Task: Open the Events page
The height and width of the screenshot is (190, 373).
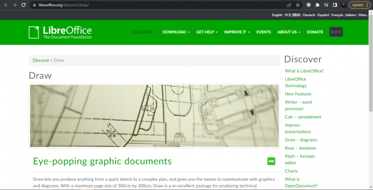Action: (264, 32)
